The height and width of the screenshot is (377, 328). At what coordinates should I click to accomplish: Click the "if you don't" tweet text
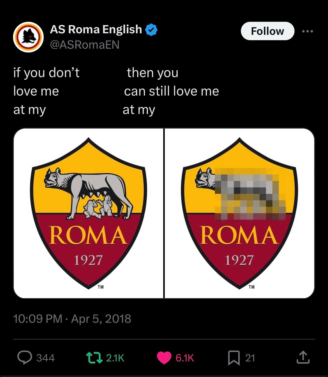pyautogui.click(x=46, y=72)
